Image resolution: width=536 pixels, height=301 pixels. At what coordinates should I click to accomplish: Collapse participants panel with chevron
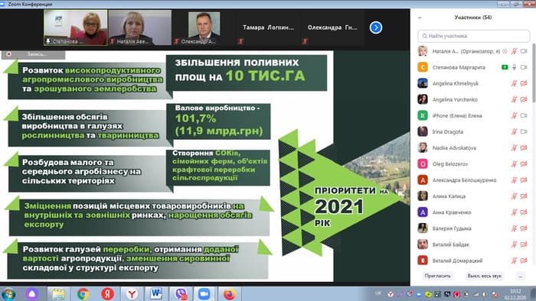coord(420,18)
